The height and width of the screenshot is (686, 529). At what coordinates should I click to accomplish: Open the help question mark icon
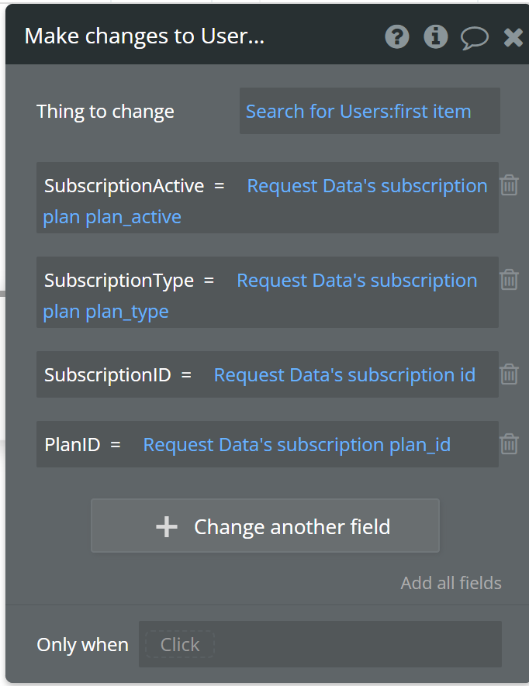[x=397, y=36]
